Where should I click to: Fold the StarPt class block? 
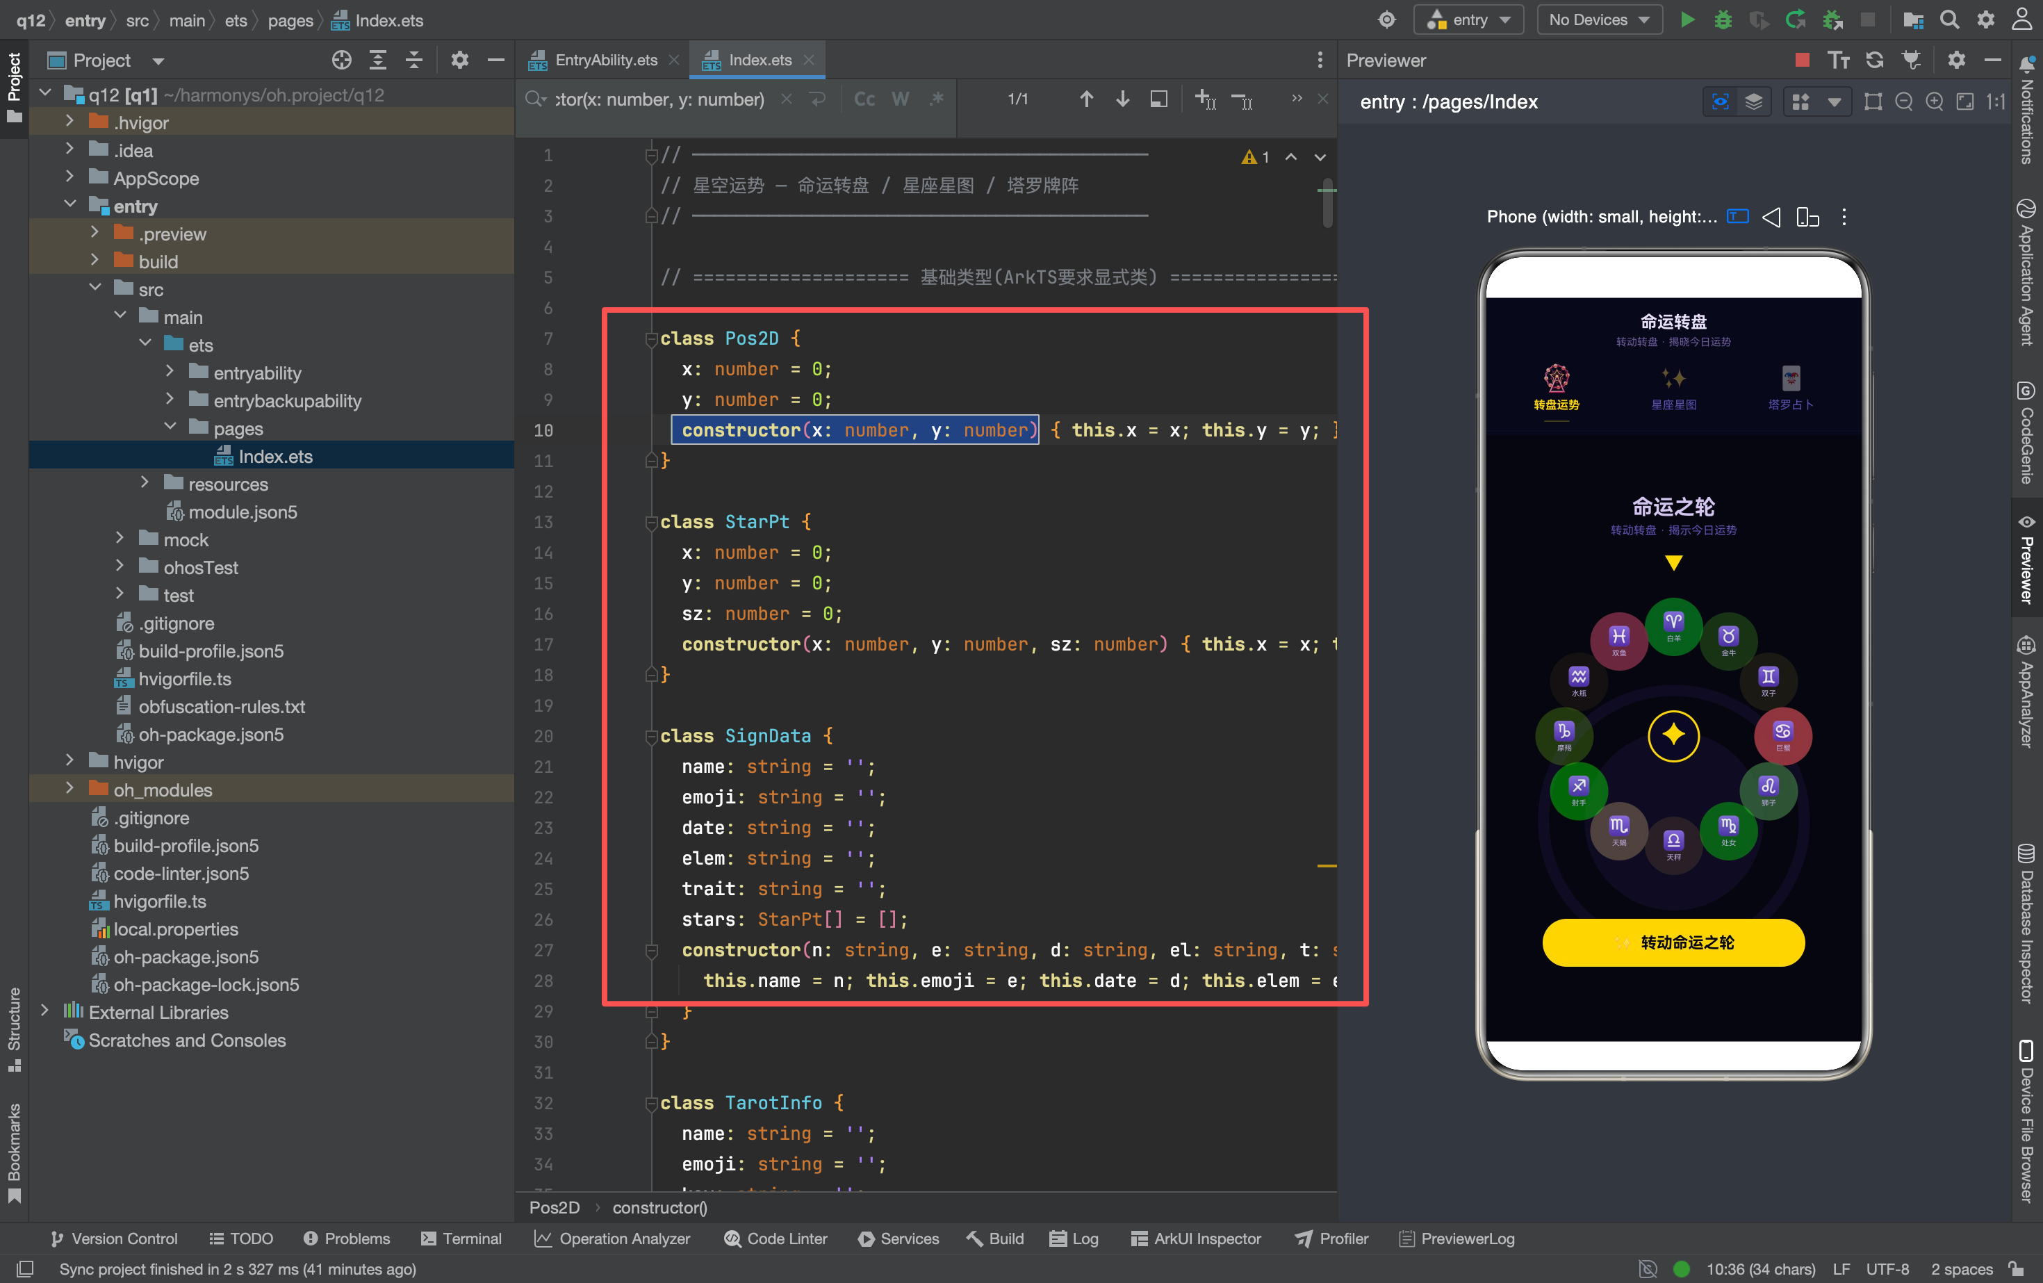[x=652, y=522]
